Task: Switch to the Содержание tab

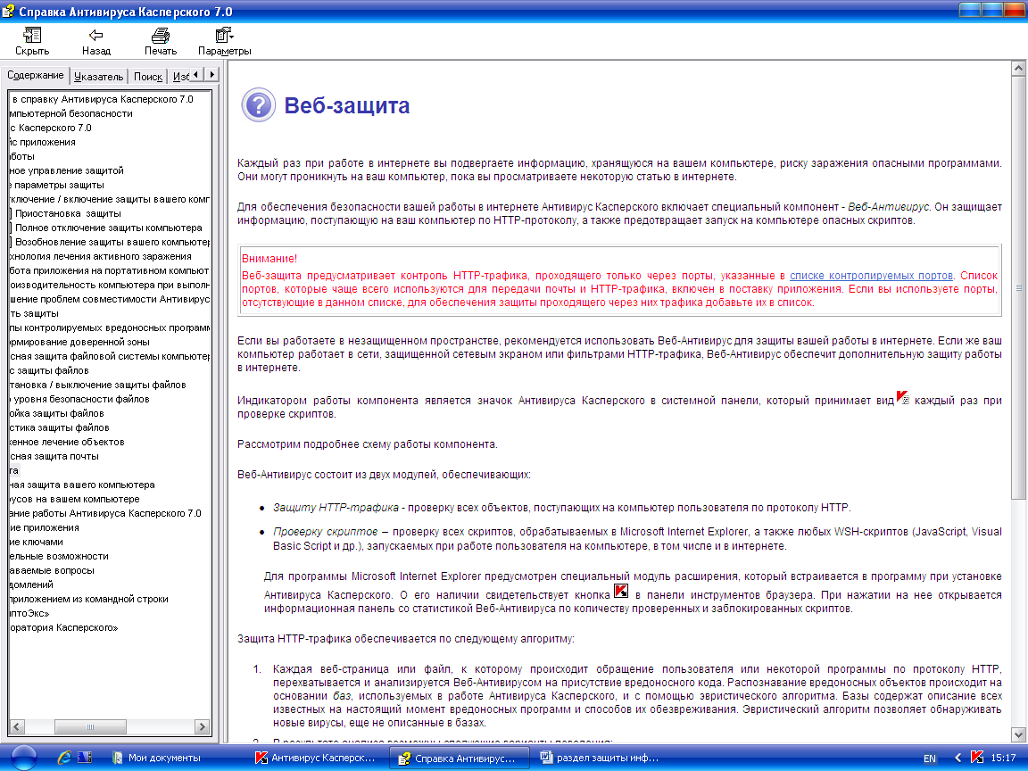Action: 36,75
